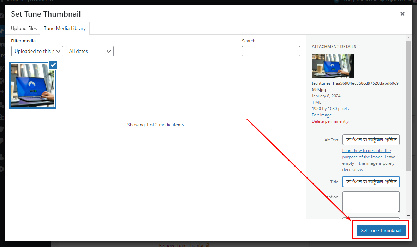Click the Delete permanently link
417x247 pixels.
coord(330,121)
